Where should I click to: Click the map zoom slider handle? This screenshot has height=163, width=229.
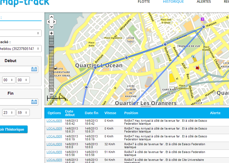pyautogui.click(x=51, y=46)
